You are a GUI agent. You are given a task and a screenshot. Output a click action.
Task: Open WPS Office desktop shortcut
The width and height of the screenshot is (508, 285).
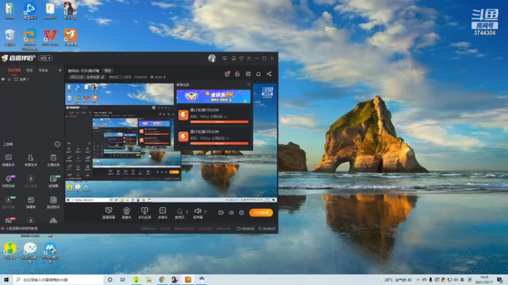tap(50, 37)
